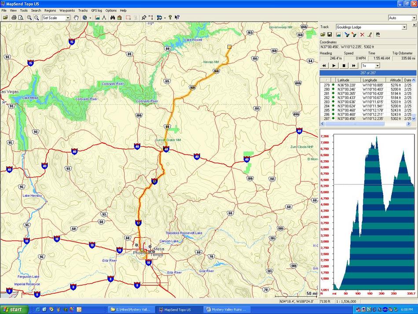Open the Search menu
Image resolution: width=418 pixels, height=314 pixels.
pyautogui.click(x=36, y=11)
